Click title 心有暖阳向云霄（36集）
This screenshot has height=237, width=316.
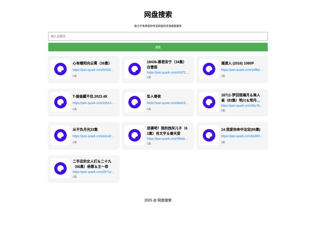(x=92, y=63)
